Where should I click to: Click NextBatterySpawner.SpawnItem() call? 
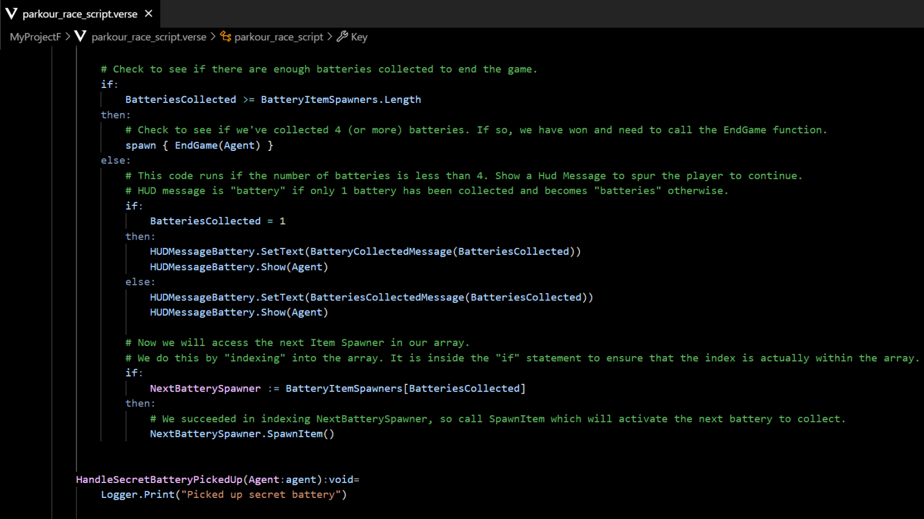coord(242,434)
